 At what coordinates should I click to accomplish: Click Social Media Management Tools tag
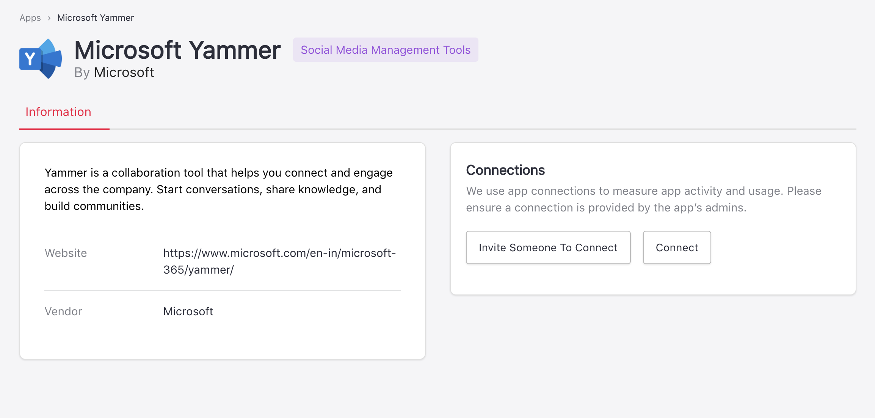[x=385, y=50]
